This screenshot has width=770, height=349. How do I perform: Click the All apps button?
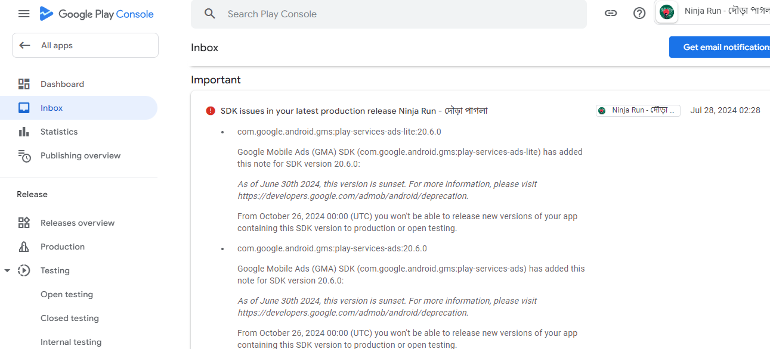(x=85, y=45)
